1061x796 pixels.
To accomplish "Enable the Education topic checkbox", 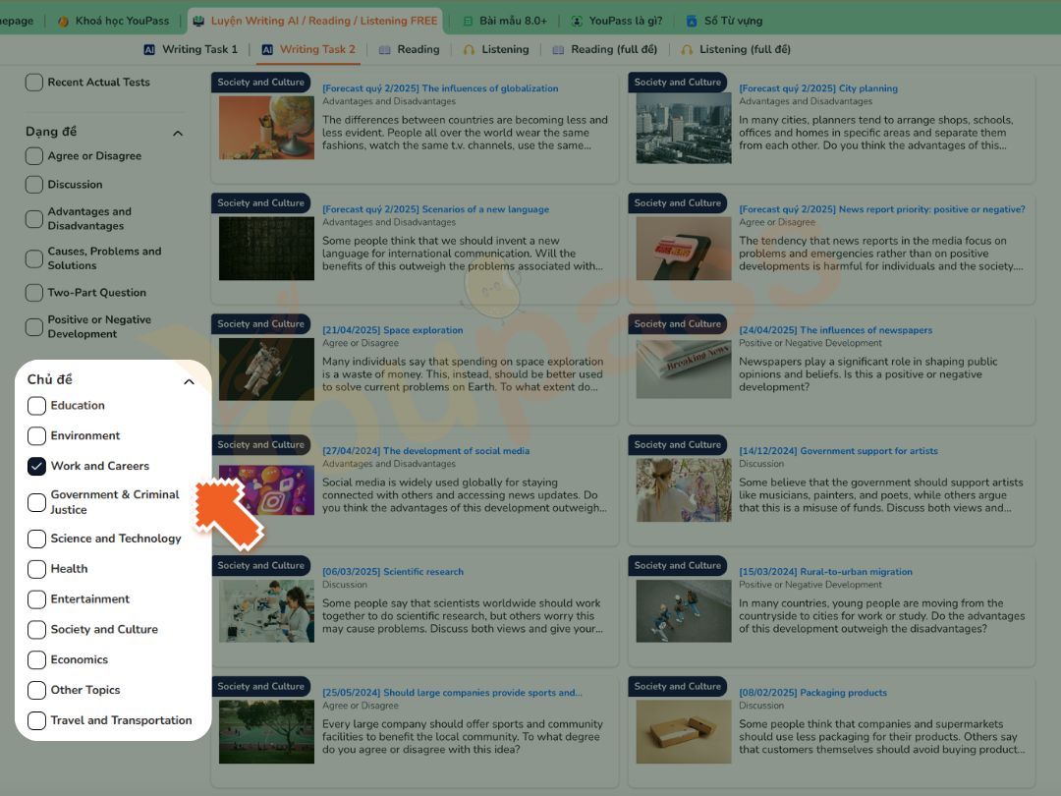I will [36, 406].
